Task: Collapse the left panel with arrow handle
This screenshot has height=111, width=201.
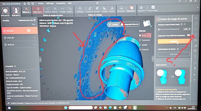Action: click(x=40, y=60)
